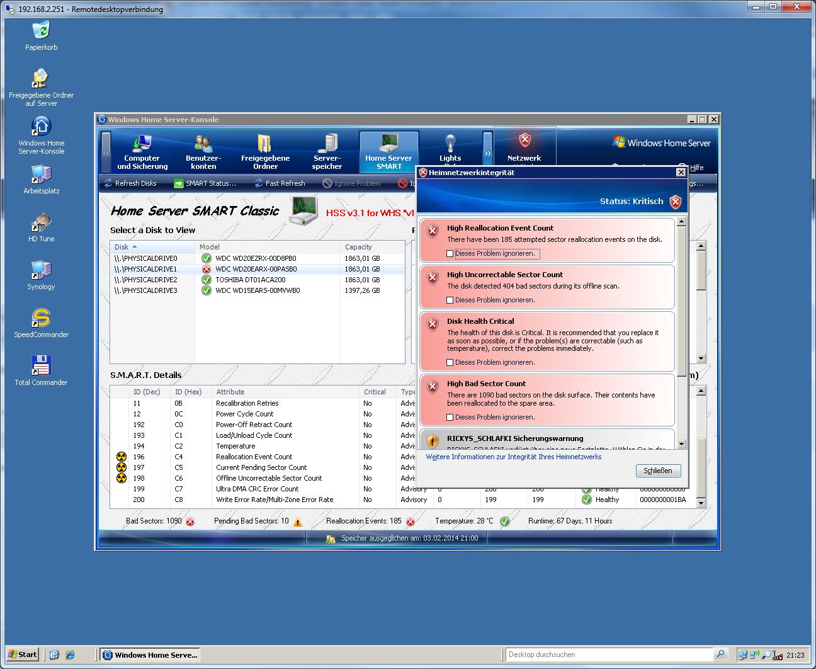Screen dimensions: 816x669
Task: Select PHYSICALDRIVE3 disk row
Action: pyautogui.click(x=258, y=290)
